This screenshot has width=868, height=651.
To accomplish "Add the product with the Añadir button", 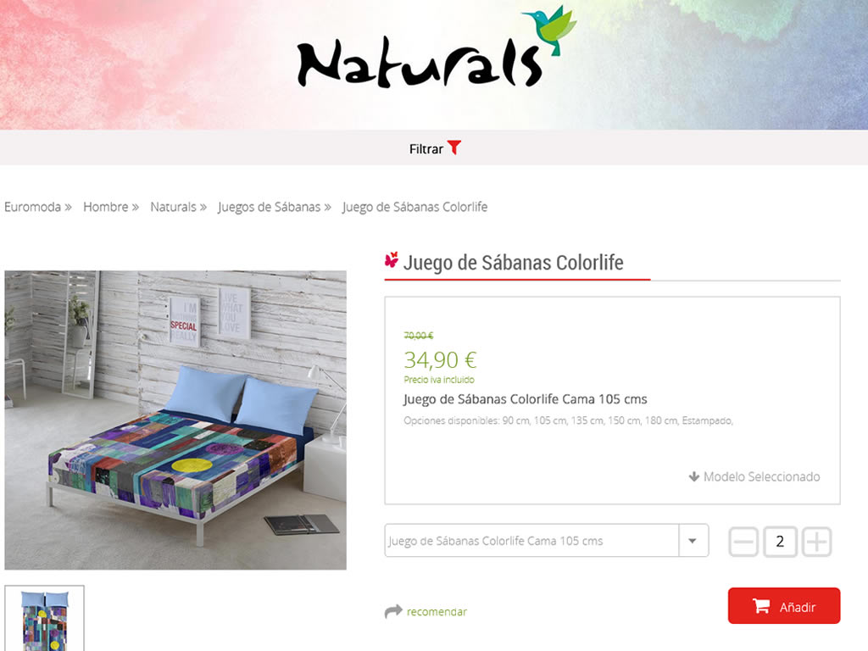I will tap(784, 605).
